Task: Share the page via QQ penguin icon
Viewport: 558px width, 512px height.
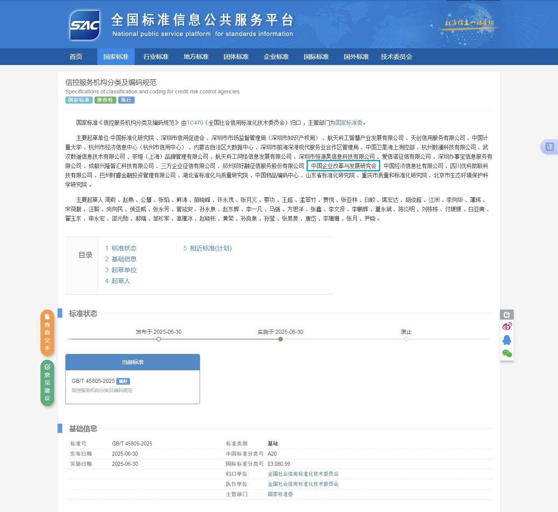Action: pyautogui.click(x=507, y=340)
